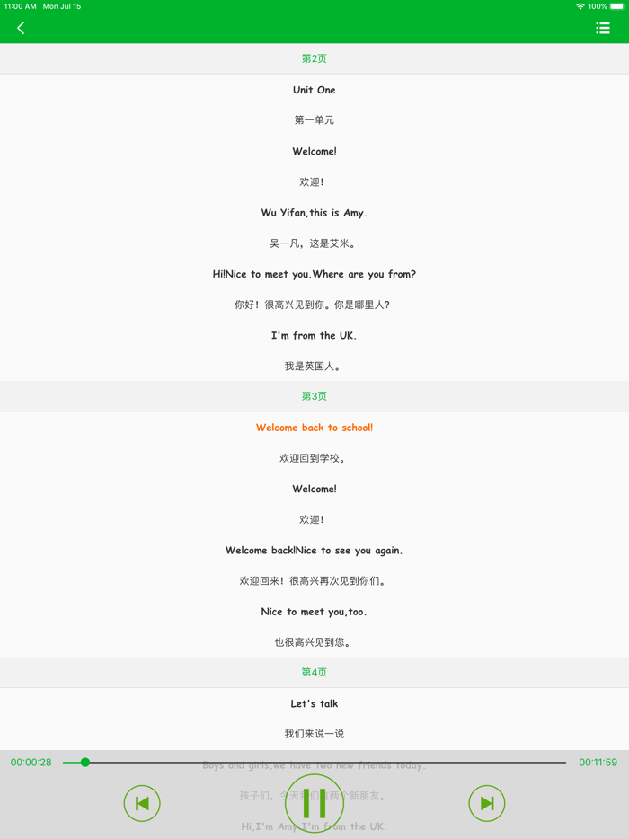Click the total duration 00:11:59 label
Screen dimensions: 629x839
pos(598,763)
